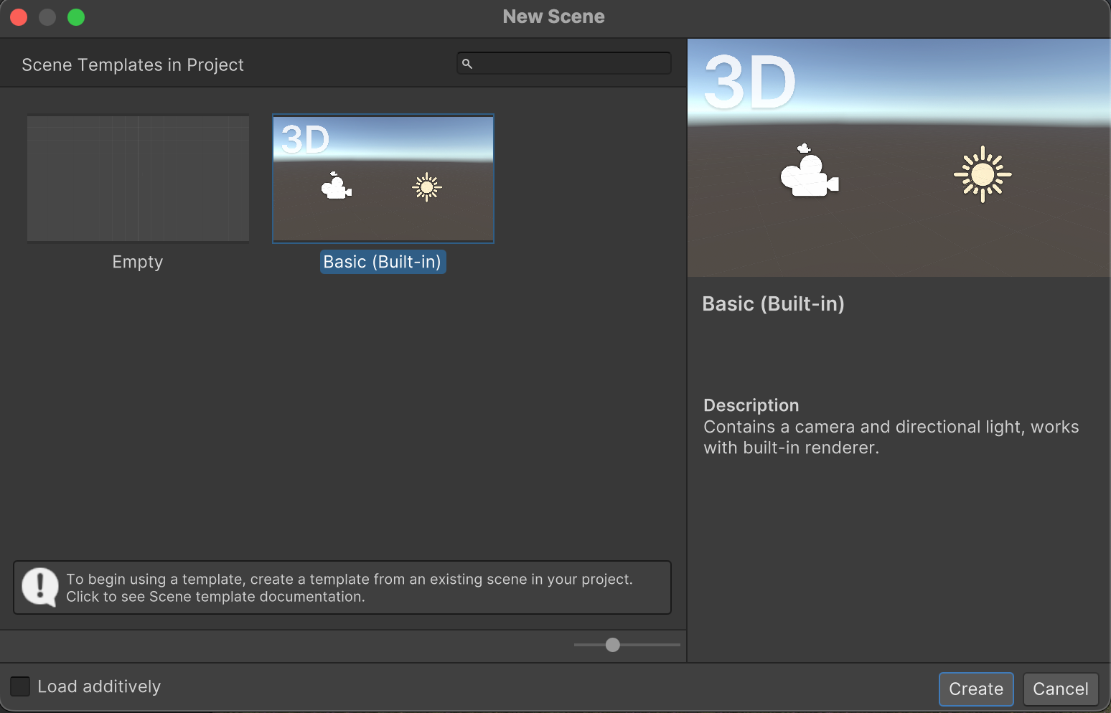Select the Empty scene template thumbnail
The image size is (1111, 713).
[x=138, y=179]
